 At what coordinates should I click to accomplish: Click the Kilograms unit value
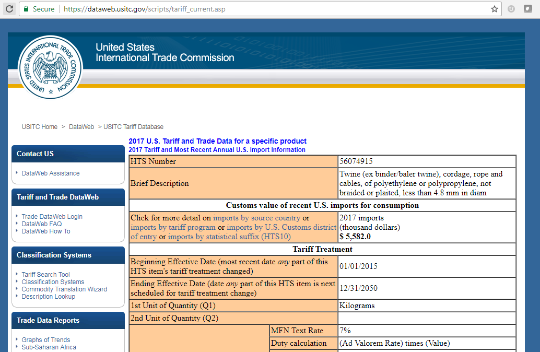[357, 306]
